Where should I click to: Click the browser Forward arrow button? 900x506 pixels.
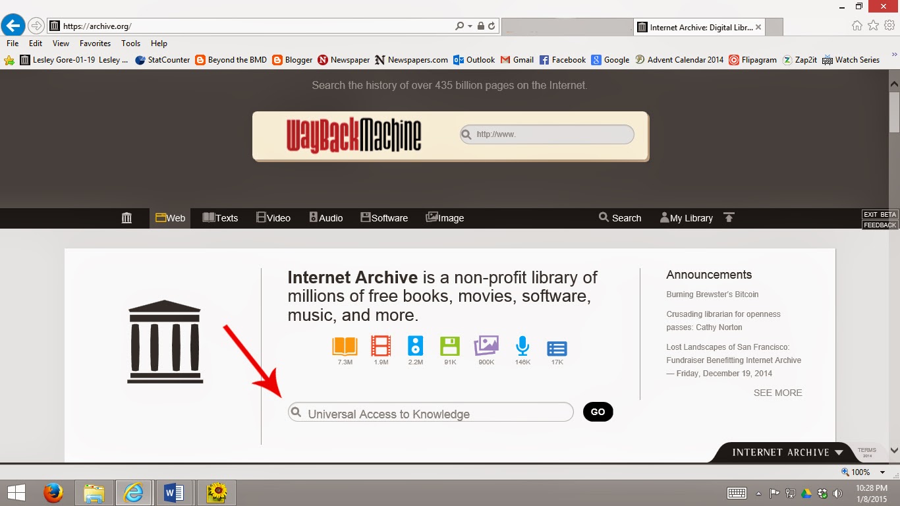[x=36, y=26]
